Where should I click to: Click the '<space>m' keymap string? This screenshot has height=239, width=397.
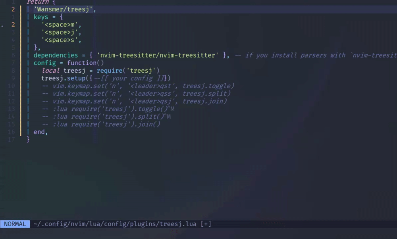point(60,25)
